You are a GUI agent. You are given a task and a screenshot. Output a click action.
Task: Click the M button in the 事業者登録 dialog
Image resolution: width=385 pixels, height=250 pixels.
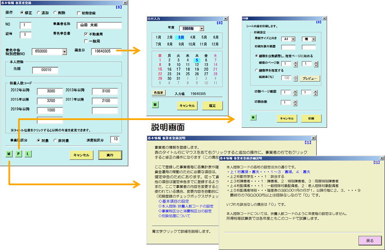[x=9, y=154]
